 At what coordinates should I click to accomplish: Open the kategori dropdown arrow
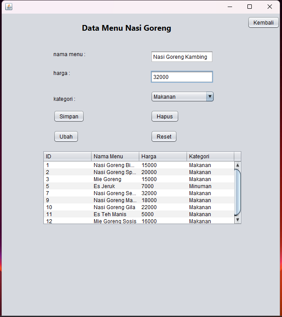(x=210, y=96)
